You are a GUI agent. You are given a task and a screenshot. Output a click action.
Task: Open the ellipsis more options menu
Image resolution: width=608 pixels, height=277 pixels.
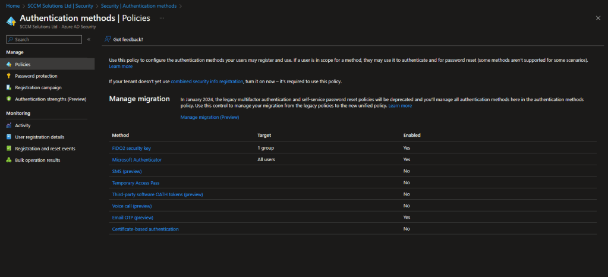162,18
